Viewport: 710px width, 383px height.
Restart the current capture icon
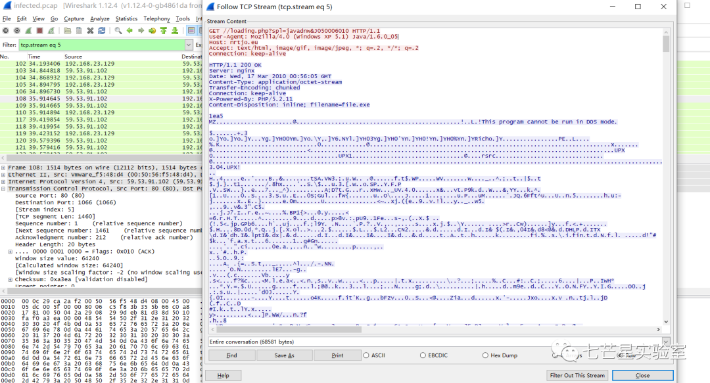[x=51, y=30]
